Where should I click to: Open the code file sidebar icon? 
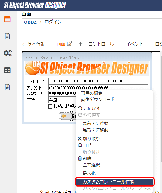click(x=7, y=87)
